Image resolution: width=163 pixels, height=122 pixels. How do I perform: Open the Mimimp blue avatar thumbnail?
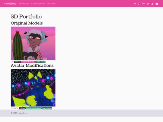[33, 88]
